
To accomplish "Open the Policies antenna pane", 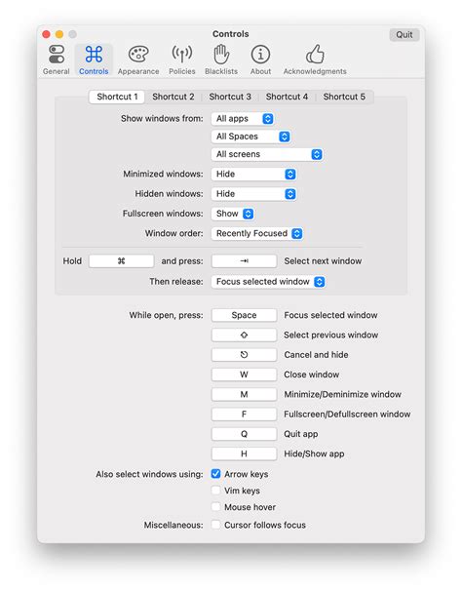I will [182, 60].
